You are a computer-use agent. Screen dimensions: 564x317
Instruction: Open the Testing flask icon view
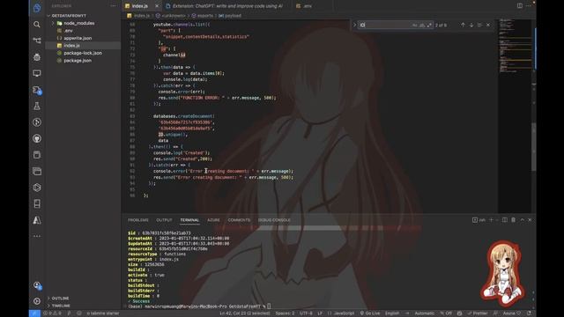tap(37, 106)
